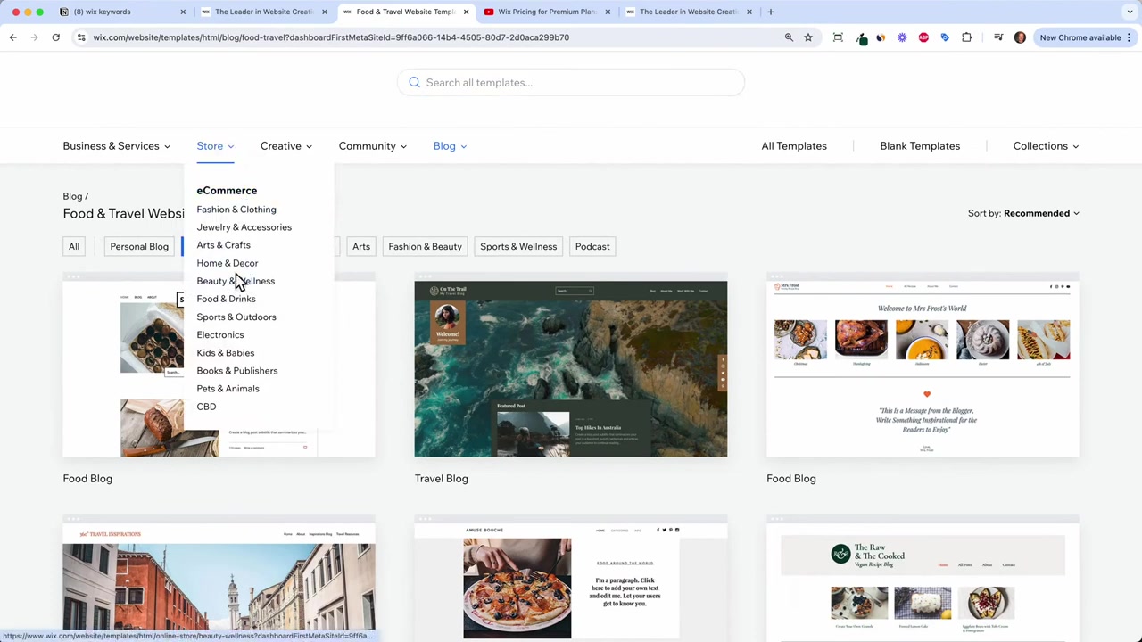Expand the Creative menu
The width and height of the screenshot is (1142, 642).
tap(286, 146)
